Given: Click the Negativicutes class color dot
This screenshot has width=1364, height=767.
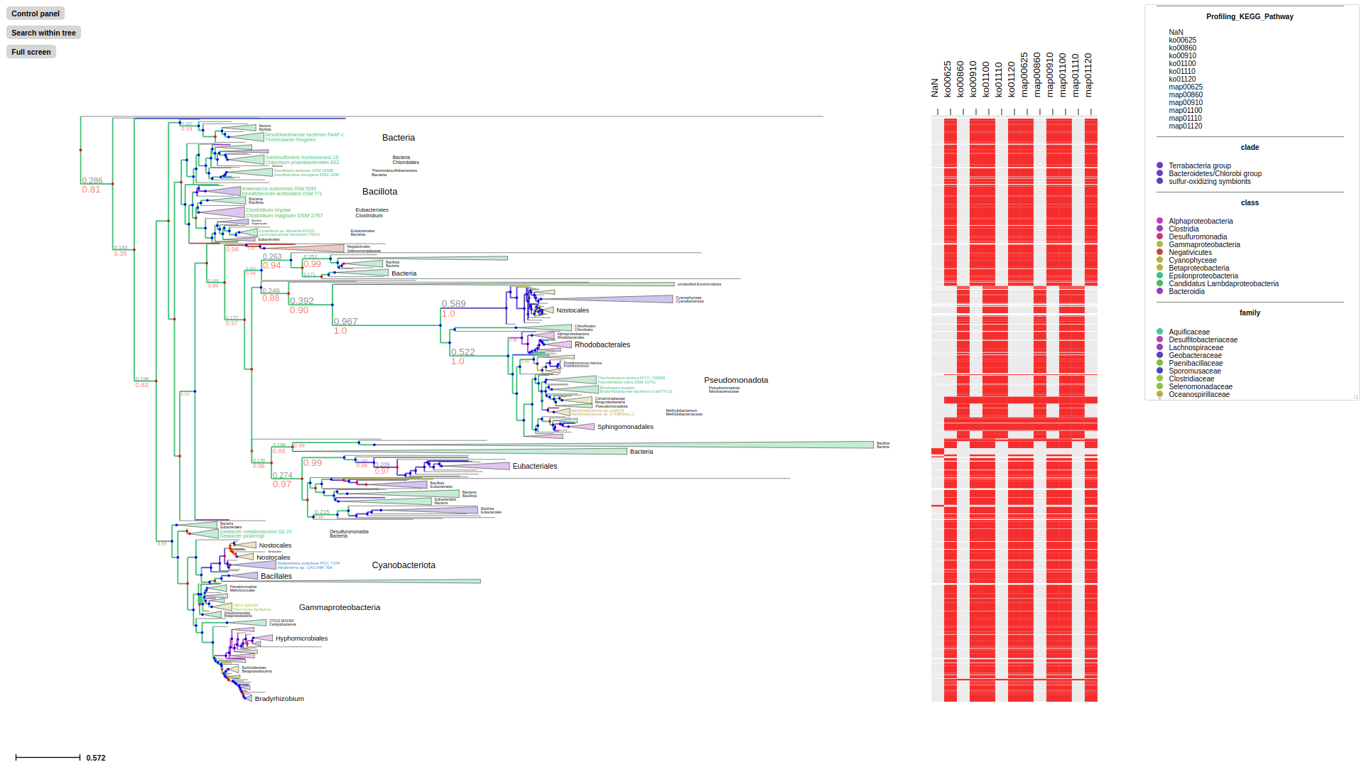Looking at the screenshot, I should [x=1160, y=252].
